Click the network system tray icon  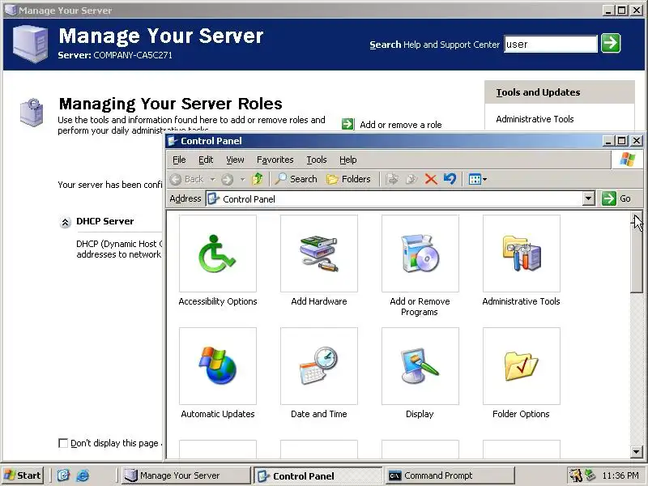590,475
